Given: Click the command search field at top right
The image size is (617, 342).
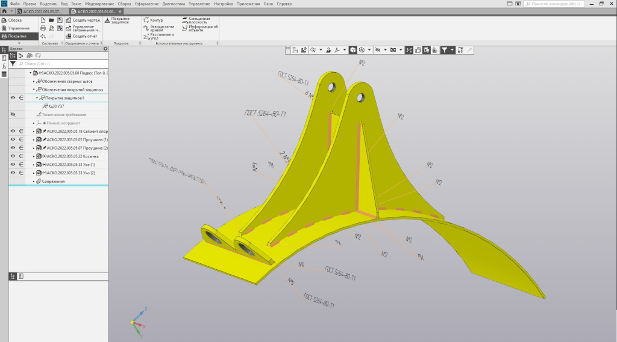Looking at the screenshot, I should click(x=554, y=4).
